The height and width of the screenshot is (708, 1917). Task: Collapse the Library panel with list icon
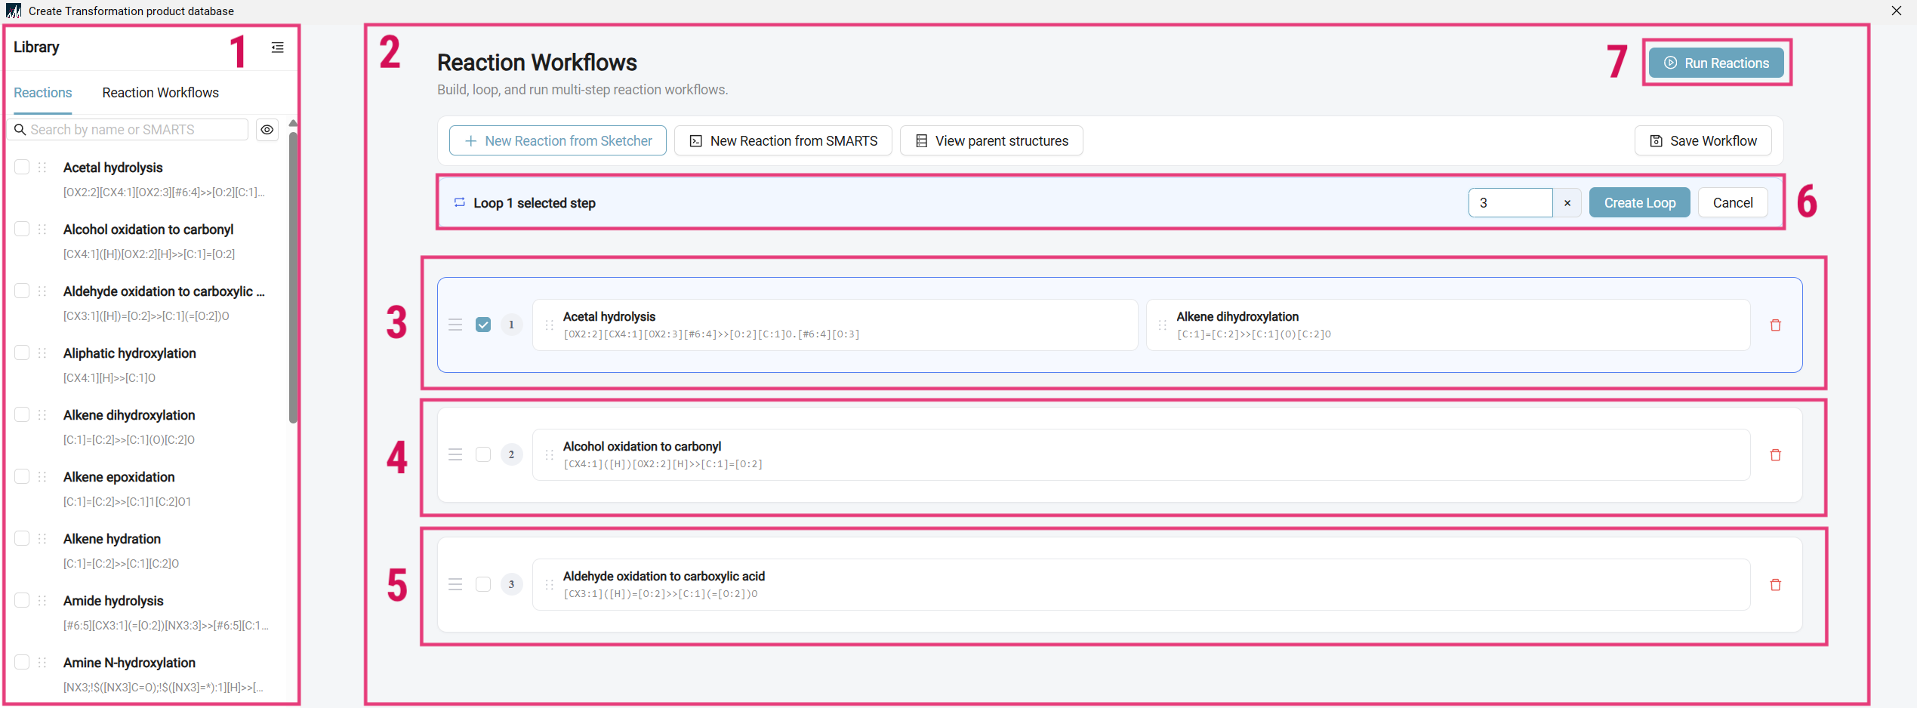coord(278,48)
